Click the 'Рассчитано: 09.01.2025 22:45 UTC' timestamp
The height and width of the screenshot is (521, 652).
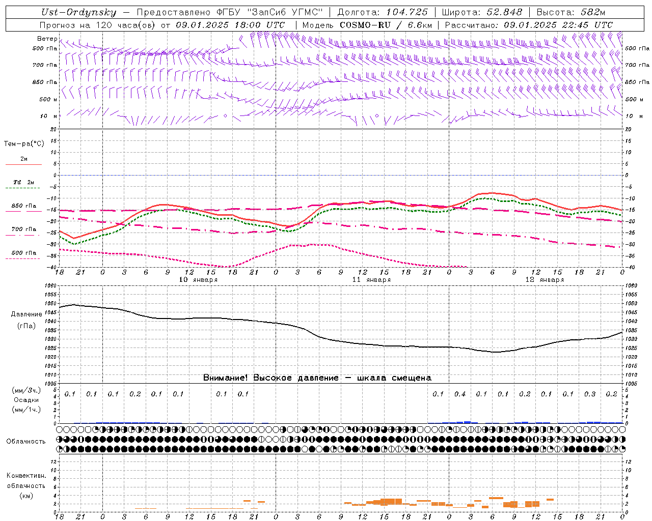[x=529, y=25]
